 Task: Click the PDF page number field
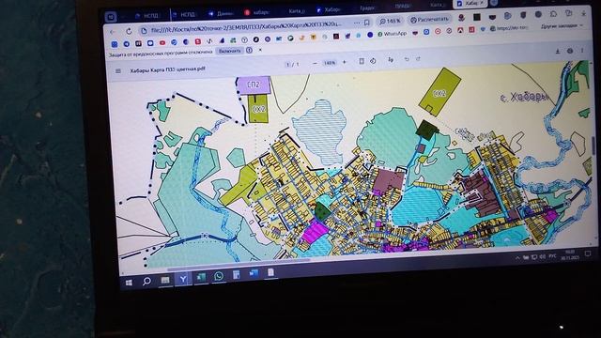[x=288, y=64]
